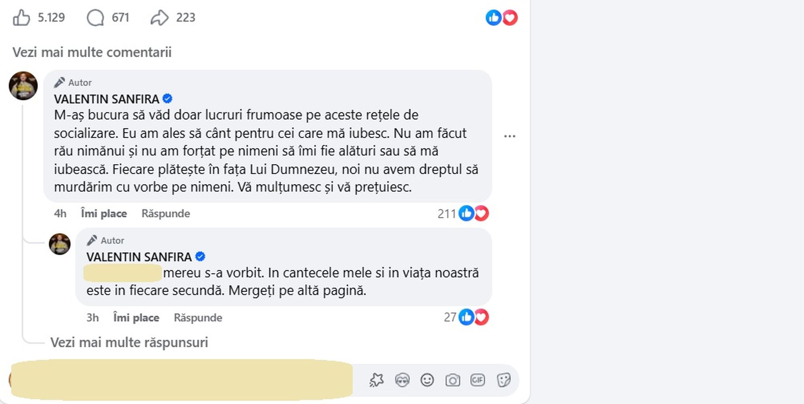Click the first comment's profile picture
Screen dimensions: 804x404
(x=23, y=86)
